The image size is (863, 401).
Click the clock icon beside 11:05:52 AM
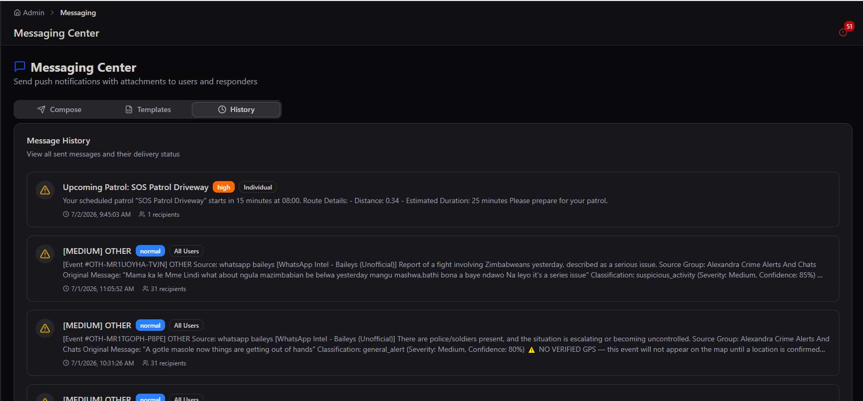[x=66, y=289]
